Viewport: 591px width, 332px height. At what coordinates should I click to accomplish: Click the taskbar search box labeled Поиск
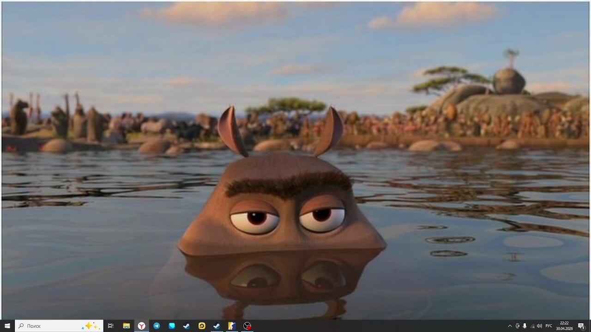point(59,326)
